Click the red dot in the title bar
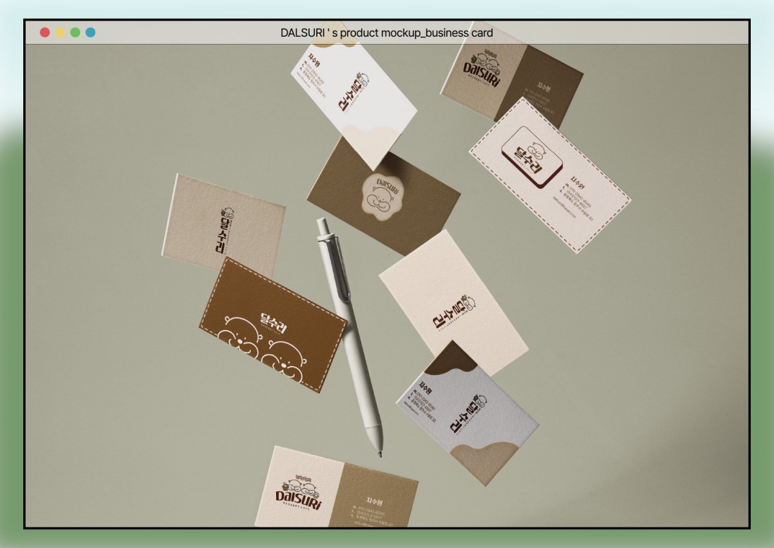 point(45,32)
